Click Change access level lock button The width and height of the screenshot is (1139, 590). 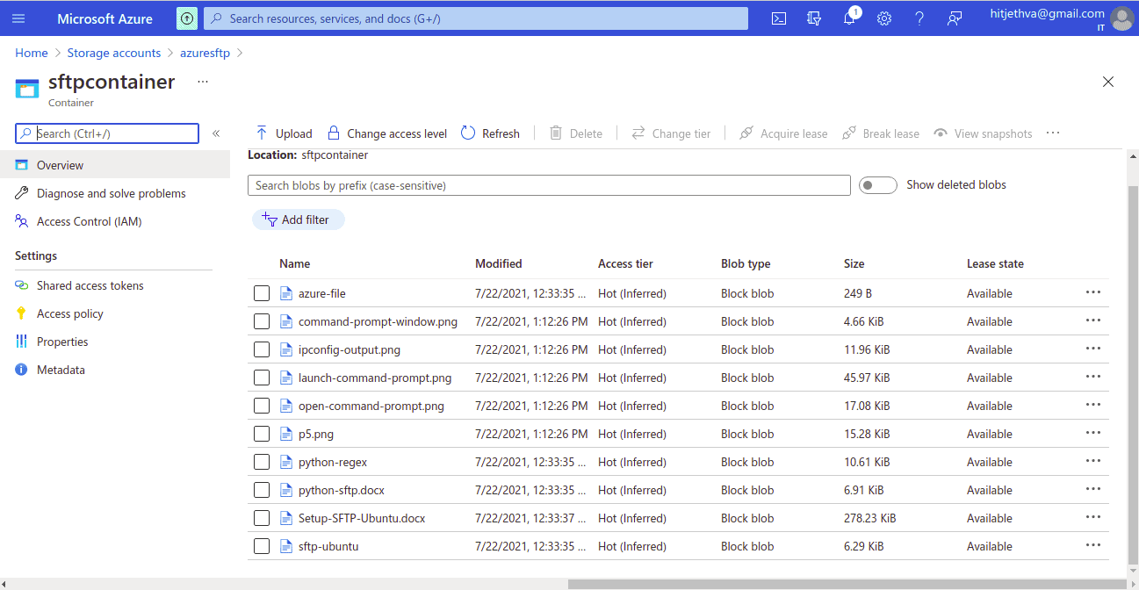coord(386,133)
